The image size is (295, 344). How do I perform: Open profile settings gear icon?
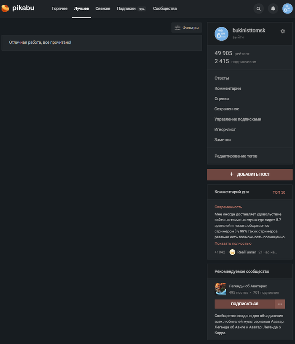point(283,31)
